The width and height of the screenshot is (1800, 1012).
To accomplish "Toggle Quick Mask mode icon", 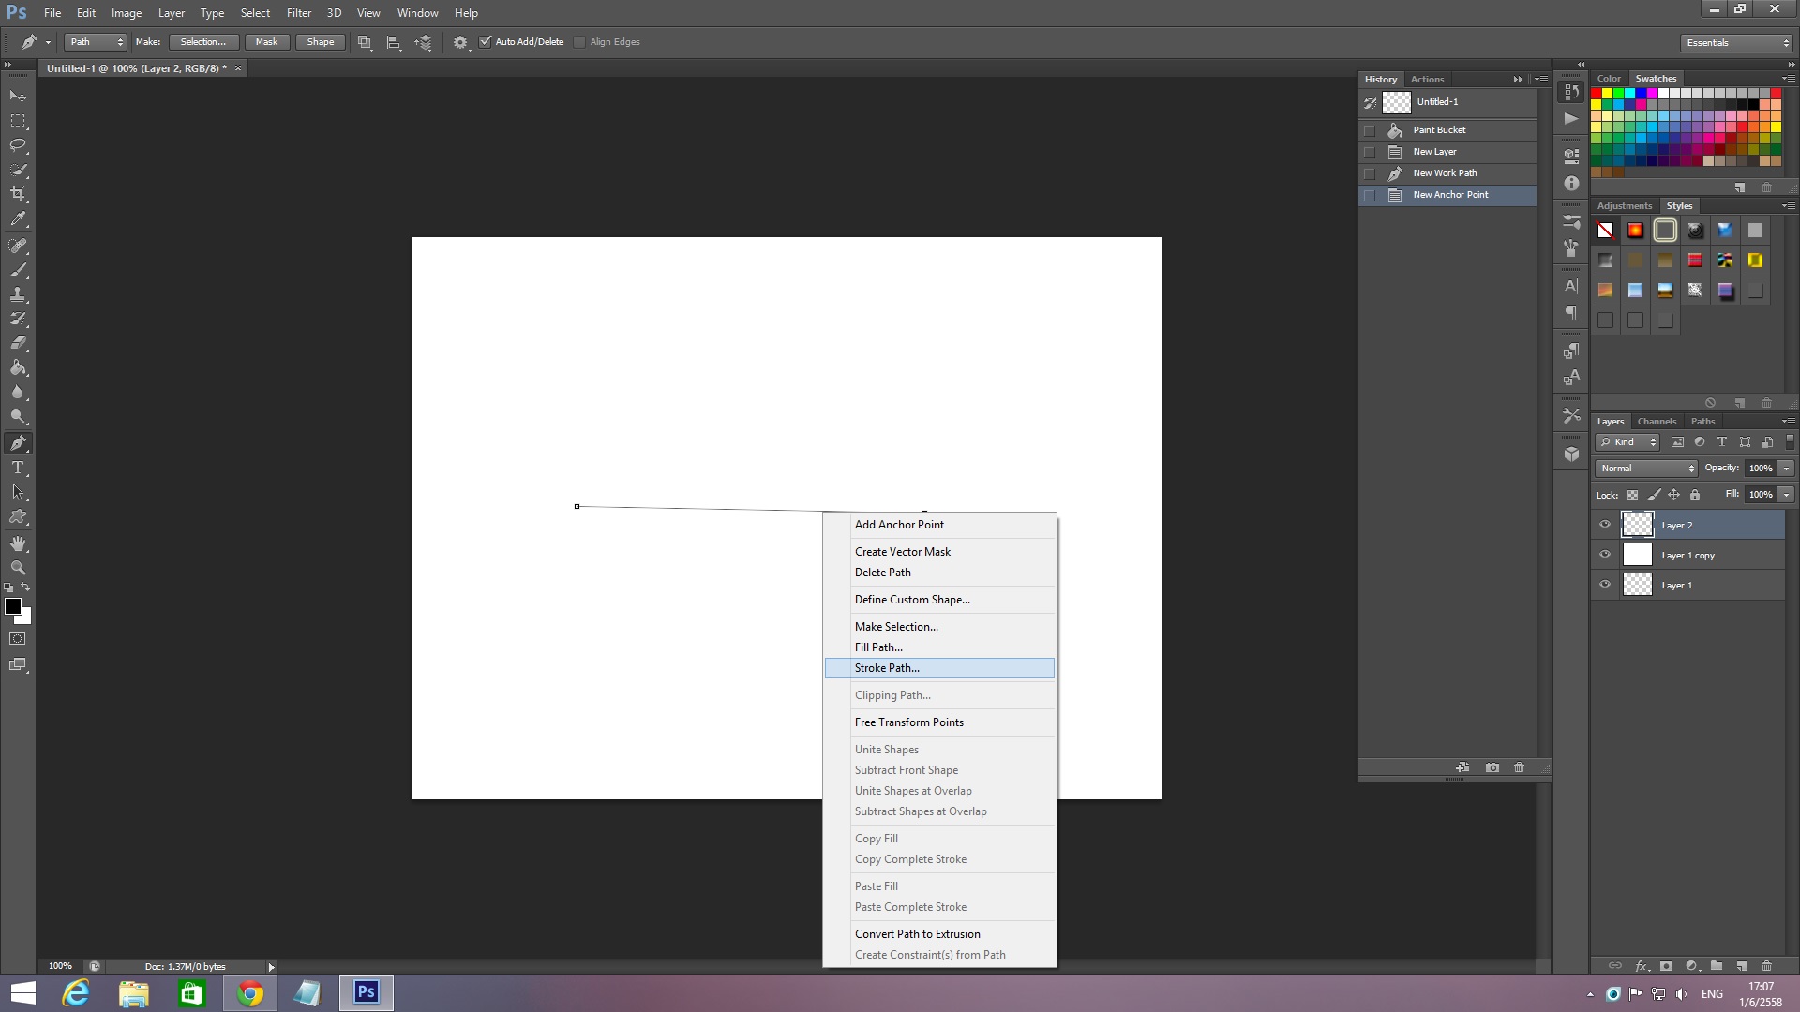I will coord(18,639).
